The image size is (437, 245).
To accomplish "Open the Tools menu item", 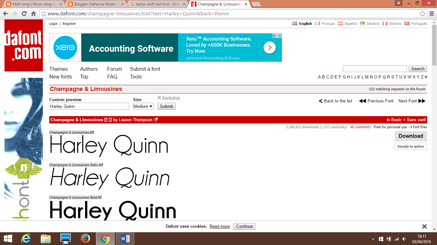I will point(136,77).
